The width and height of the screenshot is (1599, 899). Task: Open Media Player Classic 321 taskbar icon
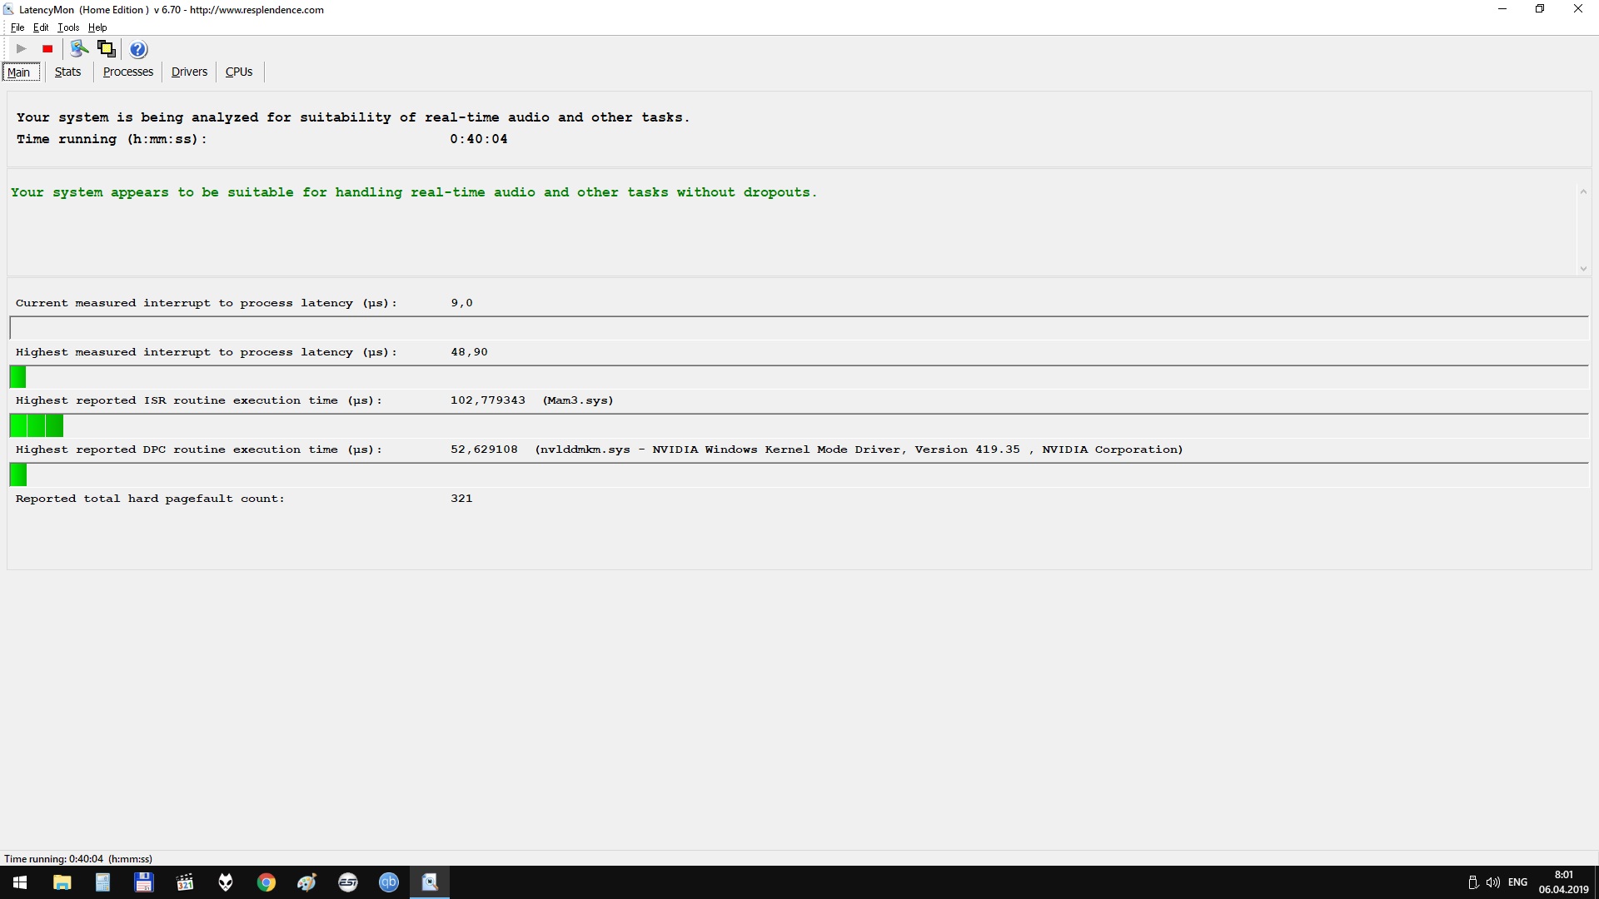tap(185, 882)
